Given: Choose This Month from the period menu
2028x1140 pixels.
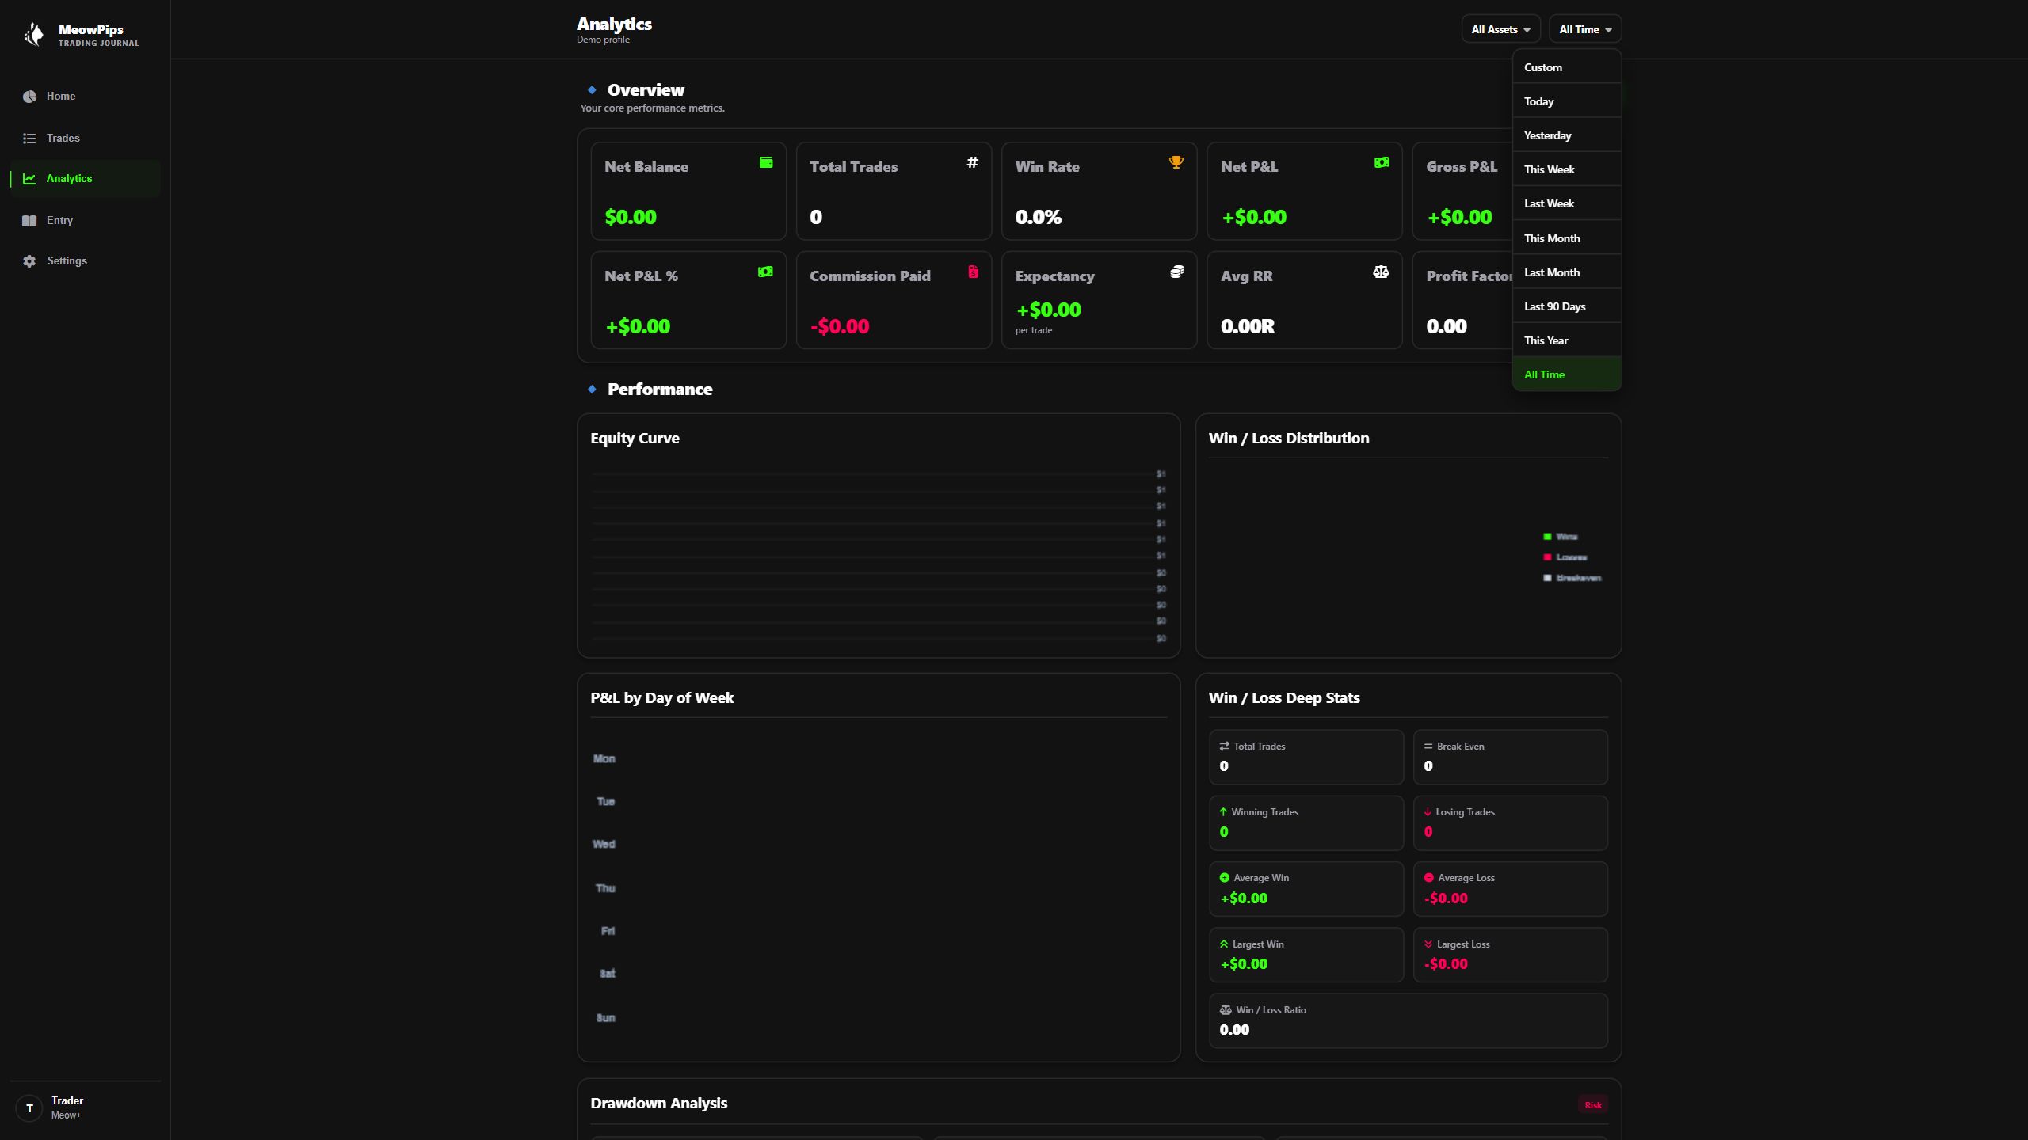Looking at the screenshot, I should 1567,238.
